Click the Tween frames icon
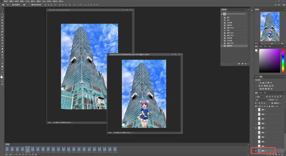Image resolution: width=286 pixels, height=156 pixels. [x=29, y=154]
